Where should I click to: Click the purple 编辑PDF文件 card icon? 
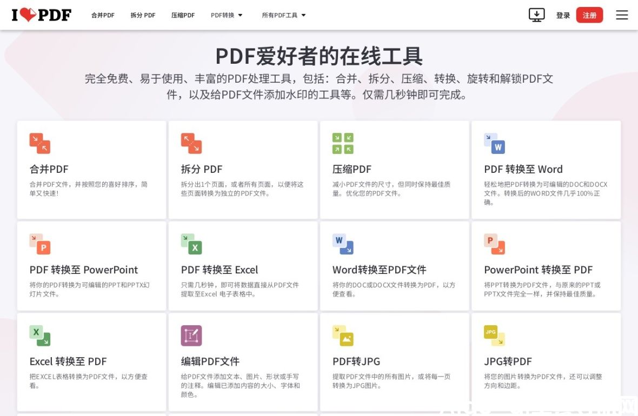pyautogui.click(x=191, y=336)
